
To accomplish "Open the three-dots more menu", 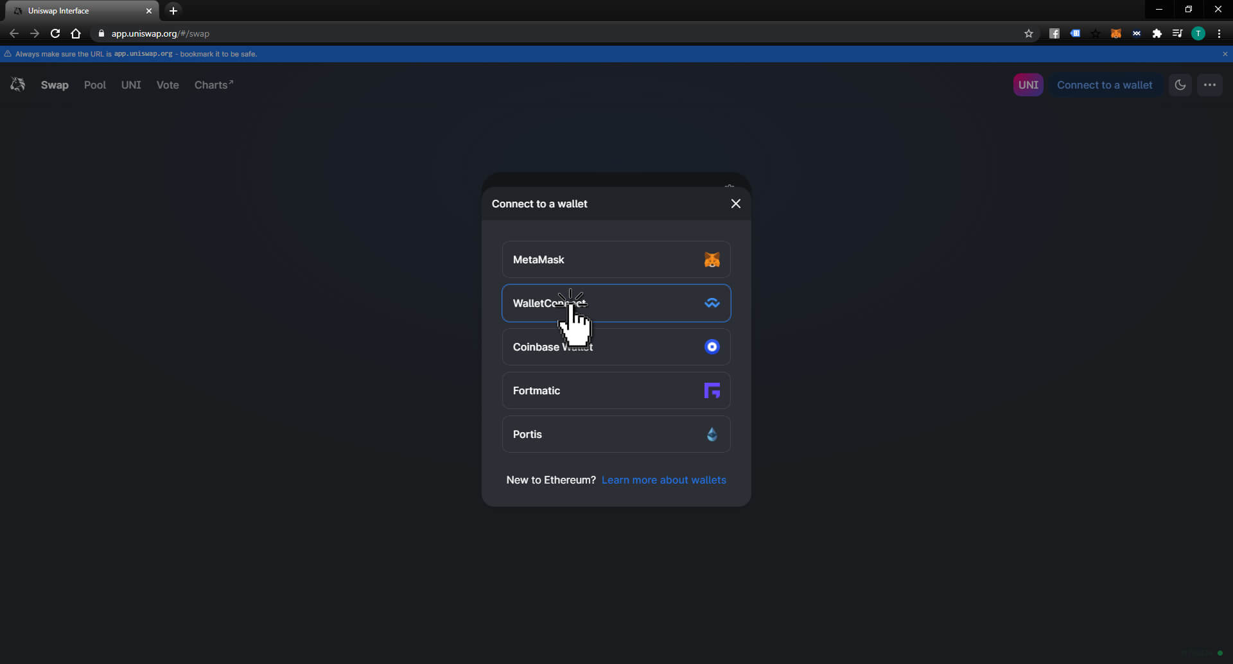I will 1210,85.
